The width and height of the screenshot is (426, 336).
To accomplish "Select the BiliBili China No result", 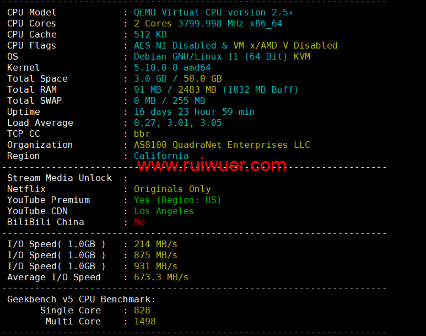I will pyautogui.click(x=139, y=222).
